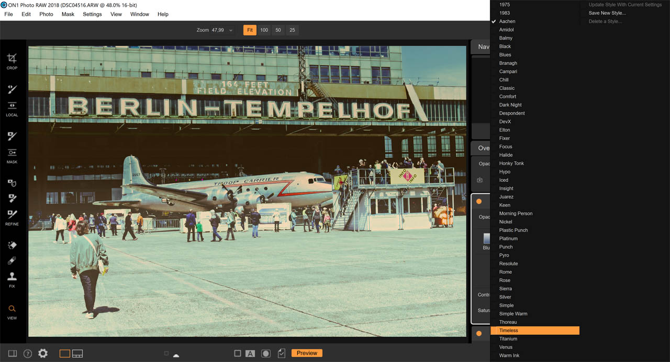The height and width of the screenshot is (362, 670).
Task: Open the Edit menu
Action: (26, 14)
